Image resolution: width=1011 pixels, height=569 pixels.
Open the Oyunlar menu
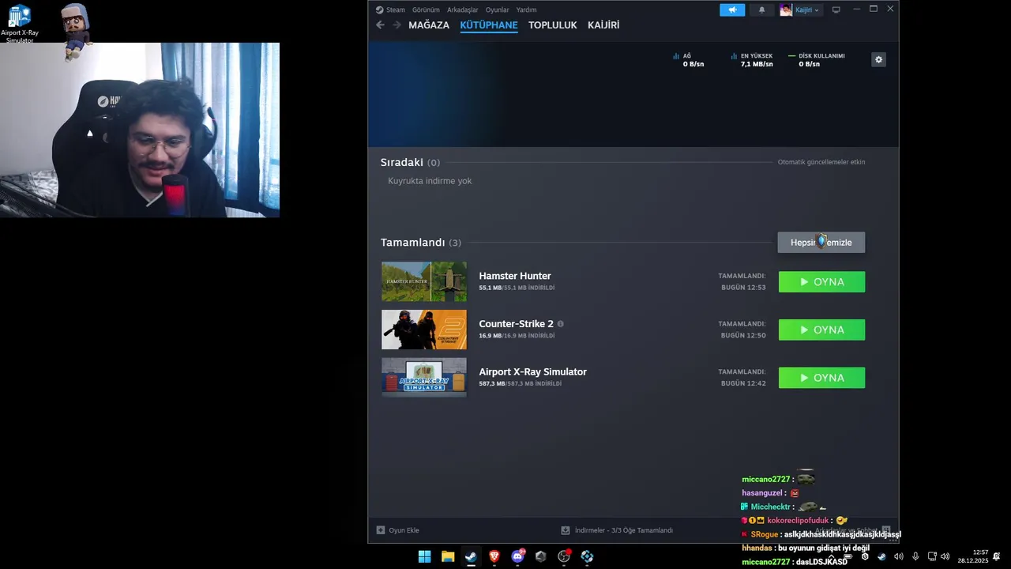tap(497, 9)
